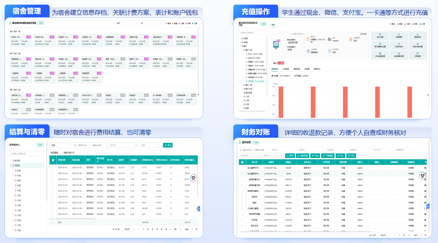Screen dimensions: 438x243
Task: Go to page 2 in settlement pagination
Action: [148, 229]
